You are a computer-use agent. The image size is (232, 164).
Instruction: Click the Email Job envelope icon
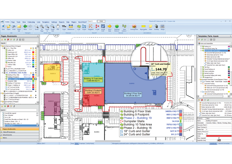(19, 26)
